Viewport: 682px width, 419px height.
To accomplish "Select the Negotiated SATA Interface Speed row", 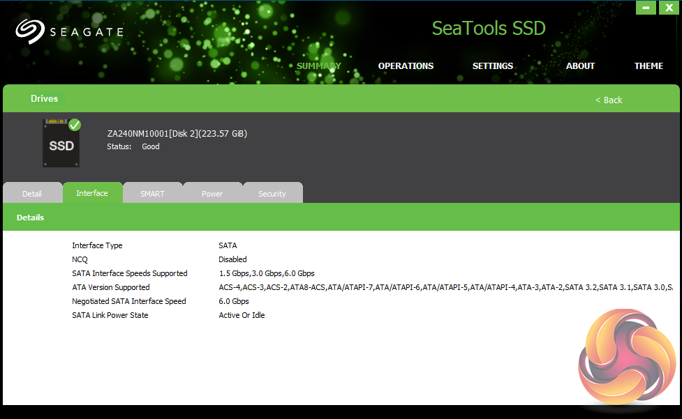I will click(x=129, y=301).
